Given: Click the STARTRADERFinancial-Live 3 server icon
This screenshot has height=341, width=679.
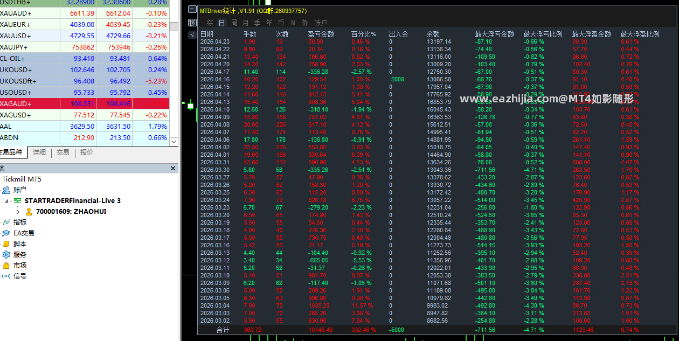Looking at the screenshot, I should click(17, 200).
